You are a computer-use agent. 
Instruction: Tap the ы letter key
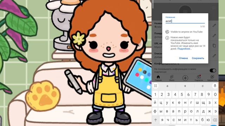coord(161,111)
